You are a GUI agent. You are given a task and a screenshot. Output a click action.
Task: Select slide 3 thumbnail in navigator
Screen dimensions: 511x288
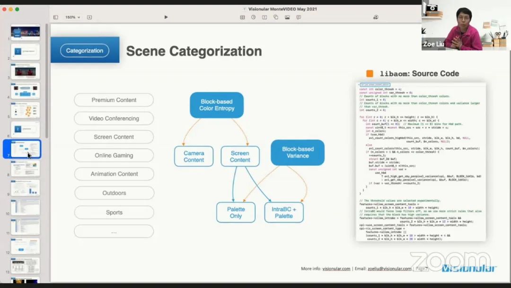(25, 71)
